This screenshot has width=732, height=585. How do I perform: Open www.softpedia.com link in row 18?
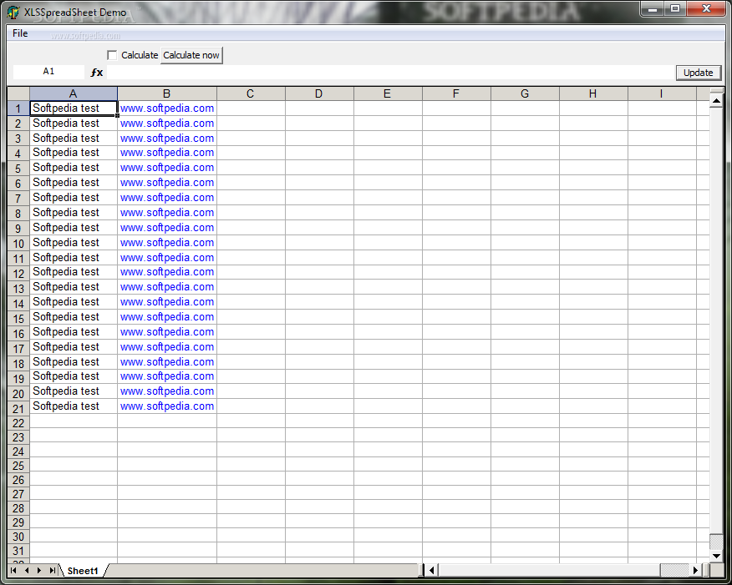pyautogui.click(x=167, y=361)
